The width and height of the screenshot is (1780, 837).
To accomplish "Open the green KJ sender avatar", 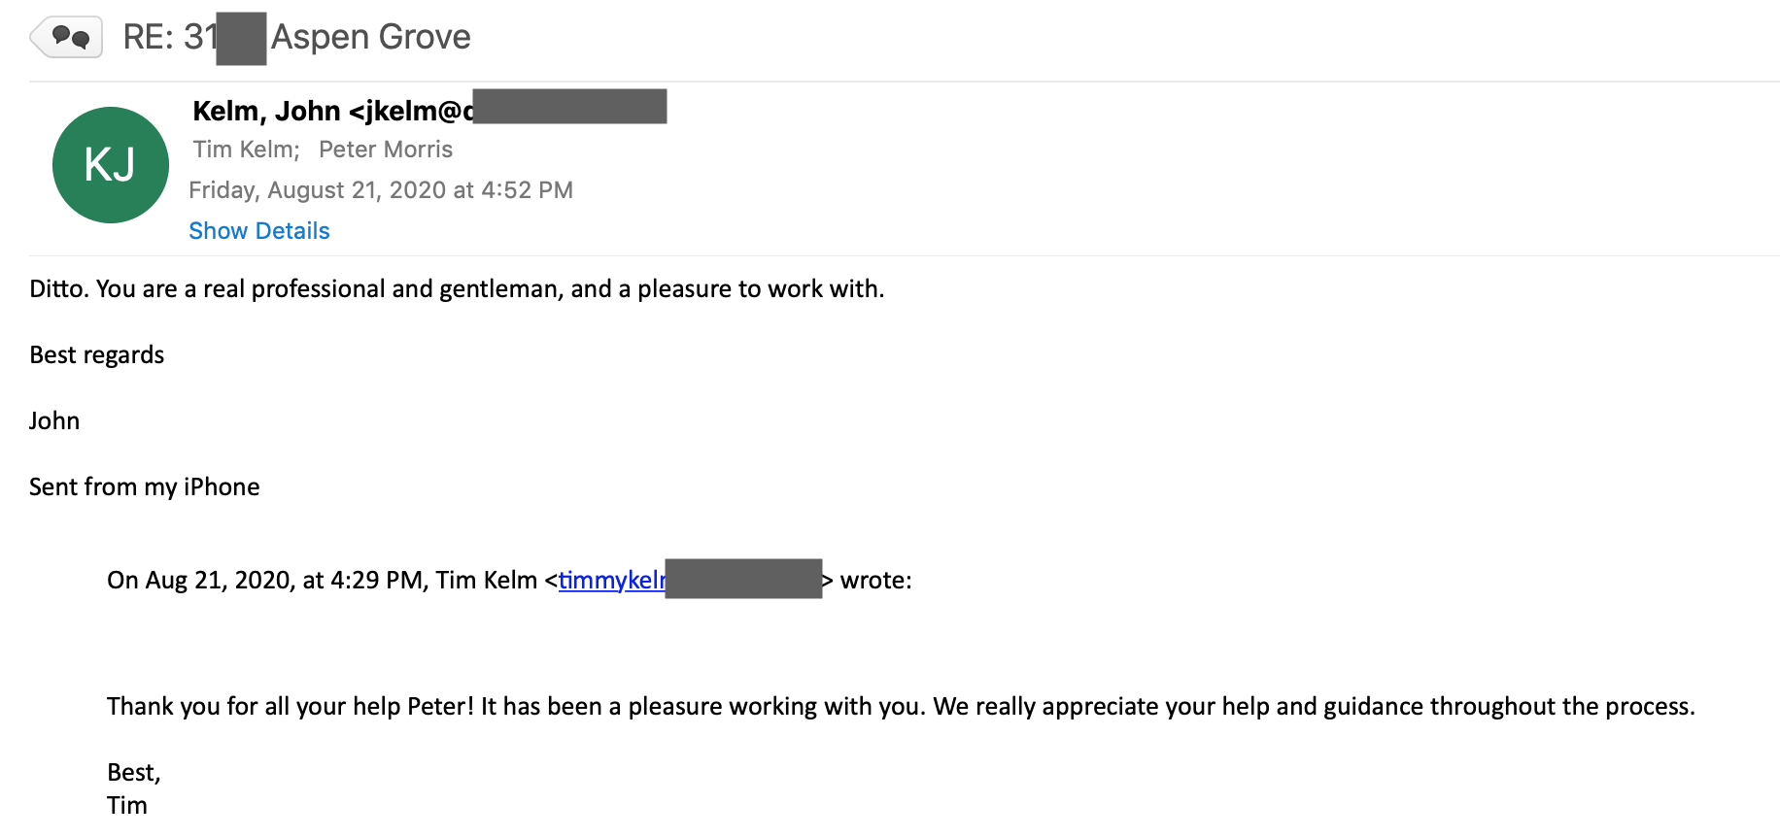I will (x=111, y=165).
